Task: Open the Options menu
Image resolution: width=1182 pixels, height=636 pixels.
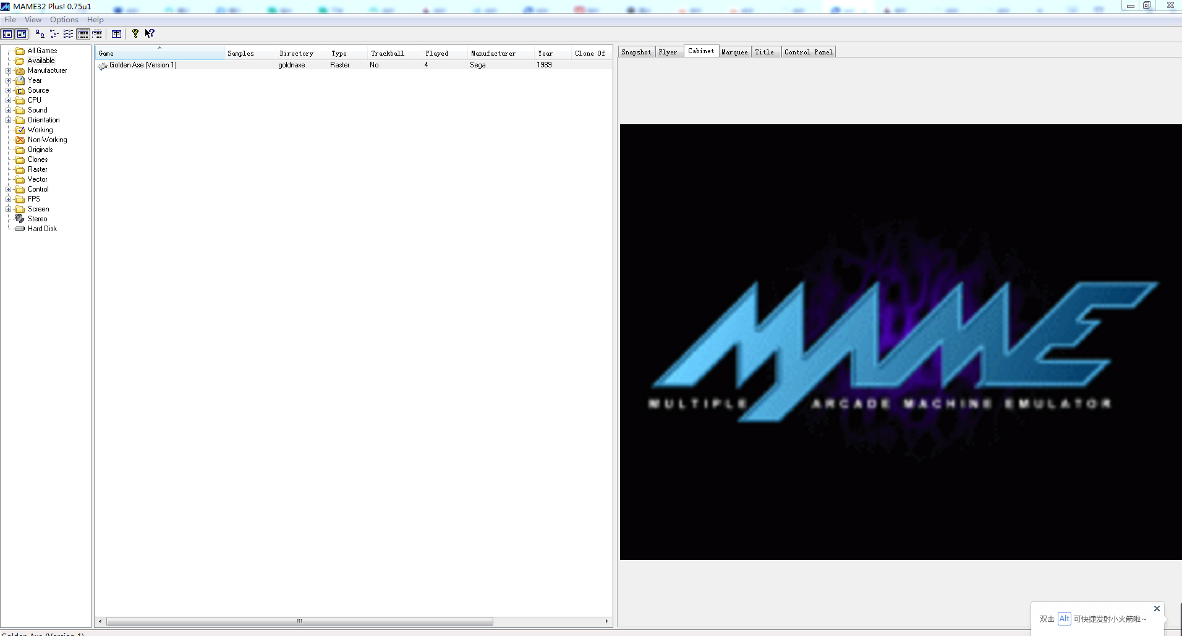Action: 64,20
